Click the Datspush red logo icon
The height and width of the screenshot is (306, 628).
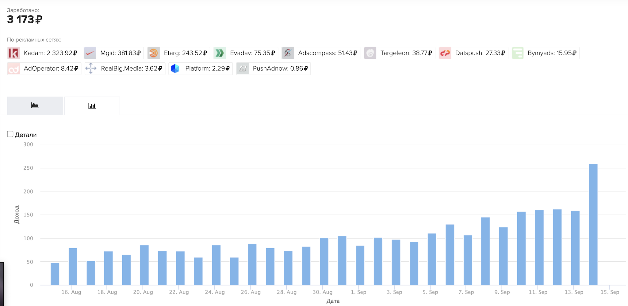tap(445, 53)
